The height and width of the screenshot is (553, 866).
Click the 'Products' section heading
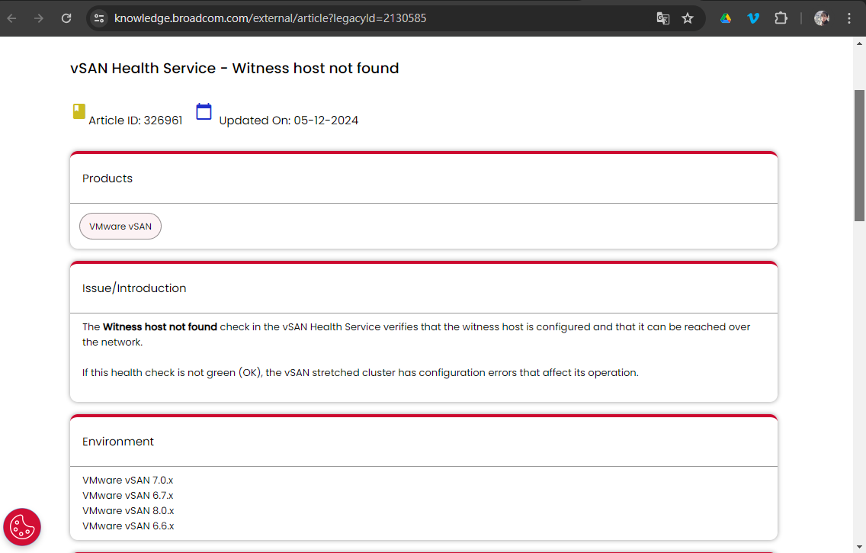[107, 178]
